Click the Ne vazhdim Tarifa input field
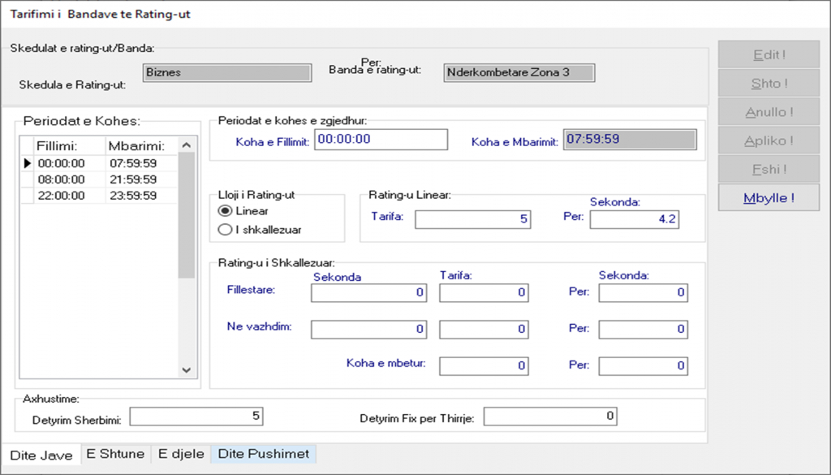Screen dimensions: 831x475 pyautogui.click(x=484, y=329)
